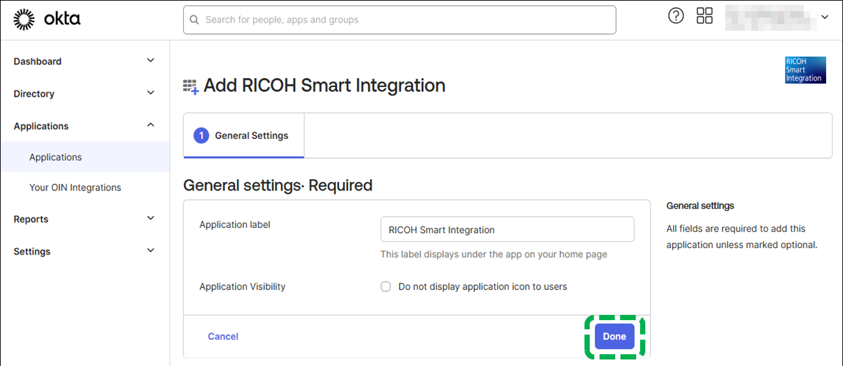This screenshot has width=843, height=366.
Task: Click the add application grid icon
Action: coord(190,86)
